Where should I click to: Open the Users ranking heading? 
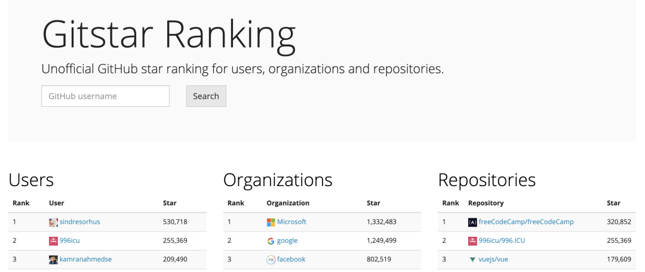31,180
